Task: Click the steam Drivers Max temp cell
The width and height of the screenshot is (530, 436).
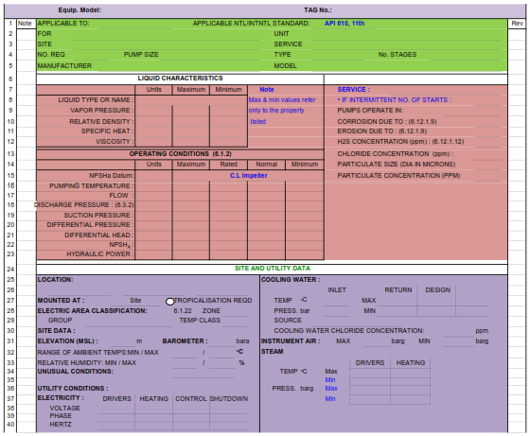Action: click(x=370, y=372)
